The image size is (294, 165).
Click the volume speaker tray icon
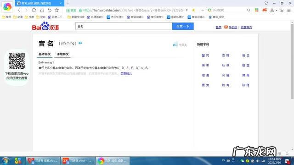258,161
